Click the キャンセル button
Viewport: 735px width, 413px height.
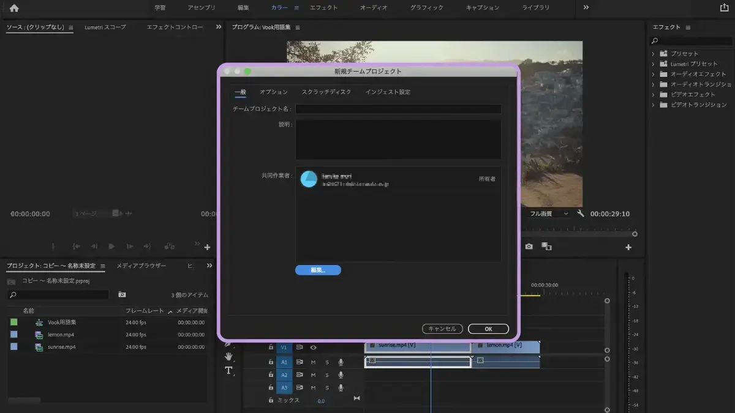(x=442, y=329)
